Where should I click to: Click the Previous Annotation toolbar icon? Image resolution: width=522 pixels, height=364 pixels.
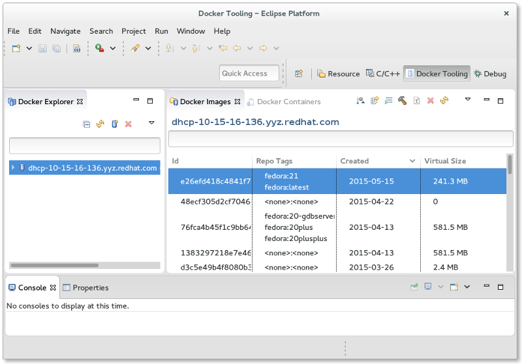(196, 48)
